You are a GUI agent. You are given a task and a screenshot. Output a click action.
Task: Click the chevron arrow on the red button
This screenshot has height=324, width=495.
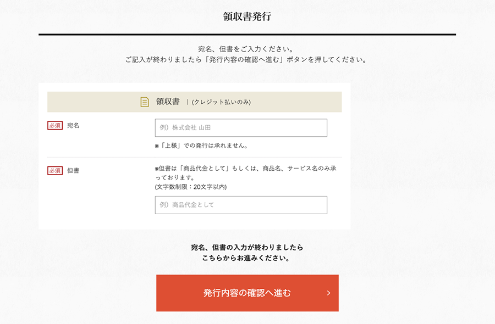point(328,293)
